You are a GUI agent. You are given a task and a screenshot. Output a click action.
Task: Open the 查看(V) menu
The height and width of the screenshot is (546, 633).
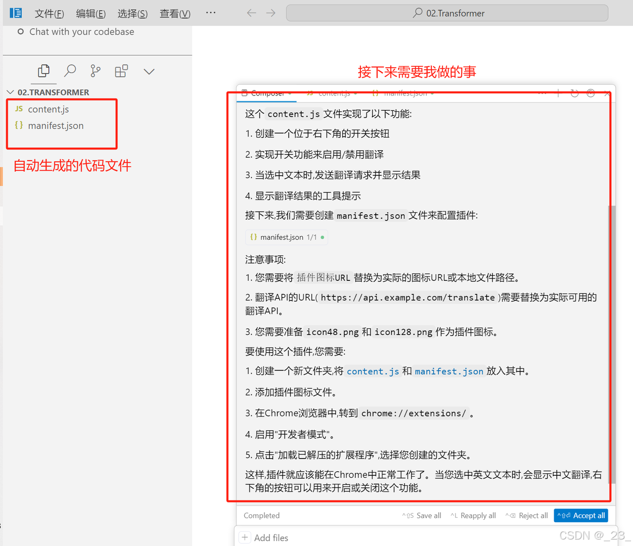[175, 13]
